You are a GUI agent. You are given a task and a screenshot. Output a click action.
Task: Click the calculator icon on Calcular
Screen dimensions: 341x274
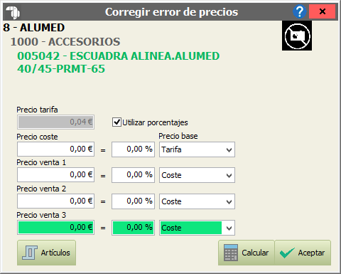231,253
